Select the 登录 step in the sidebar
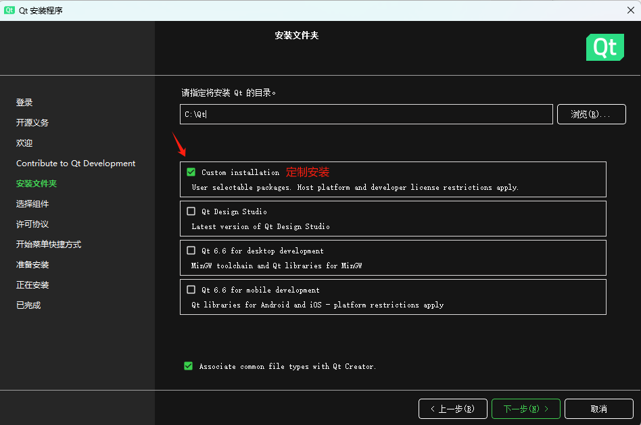641x425 pixels. 24,102
